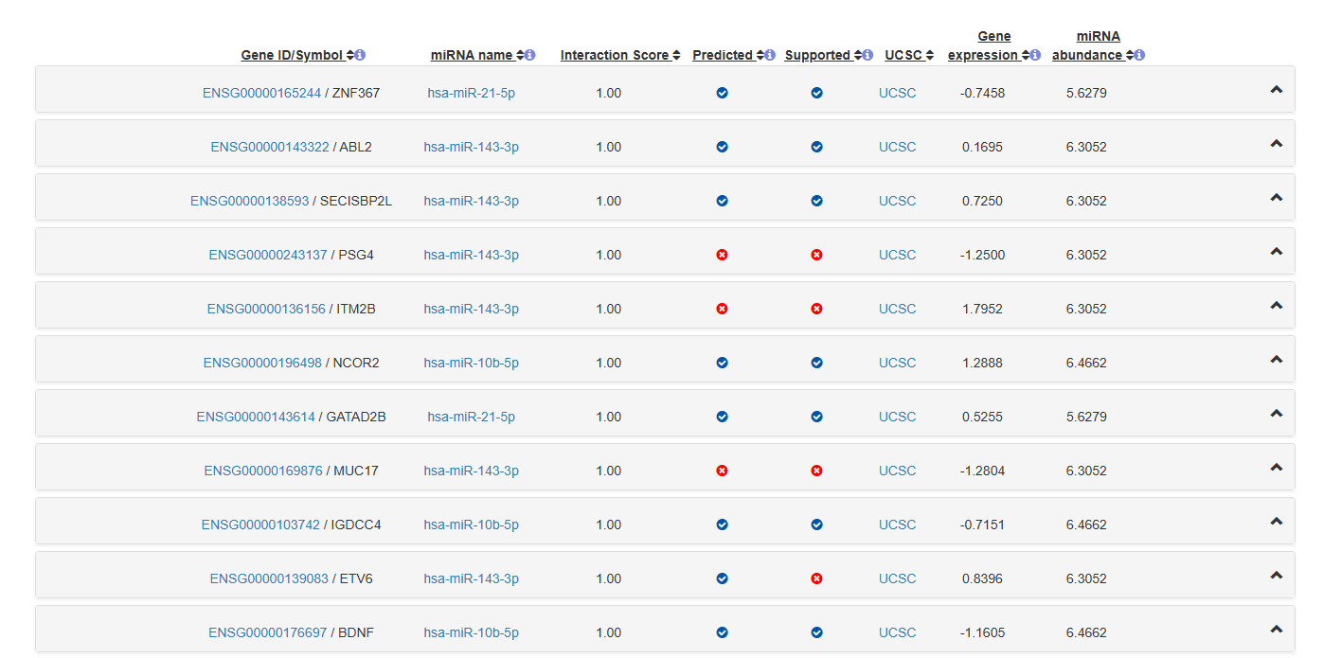Expand the NCOR2 row chevron

1276,360
